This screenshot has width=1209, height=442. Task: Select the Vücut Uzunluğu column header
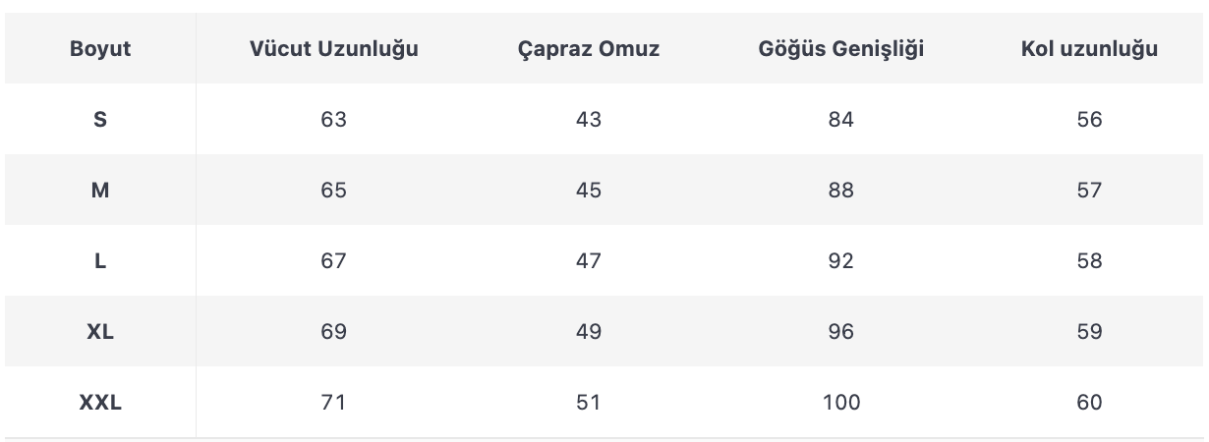(333, 48)
